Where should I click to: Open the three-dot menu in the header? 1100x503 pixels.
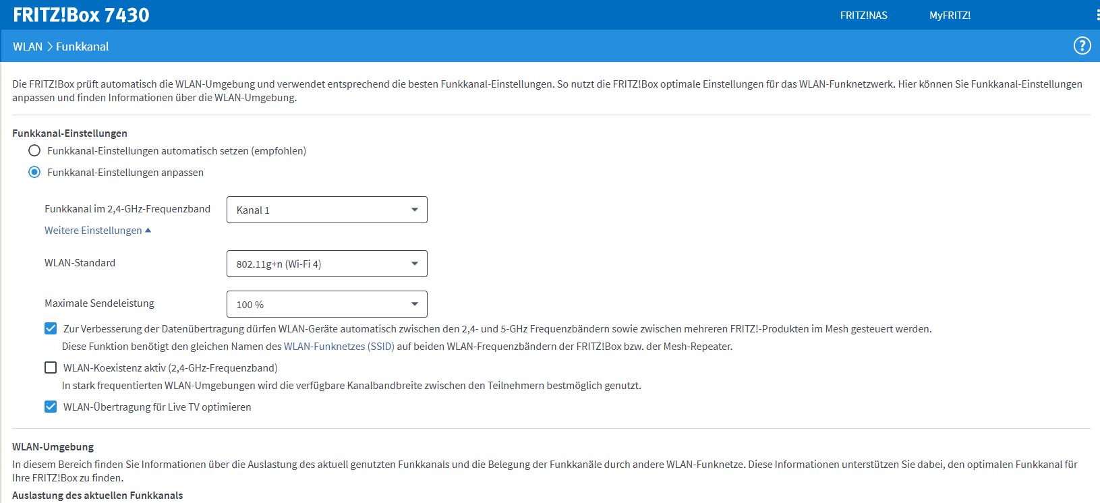(1097, 15)
